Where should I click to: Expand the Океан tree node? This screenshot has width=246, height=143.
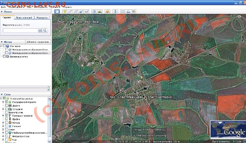[3, 129]
